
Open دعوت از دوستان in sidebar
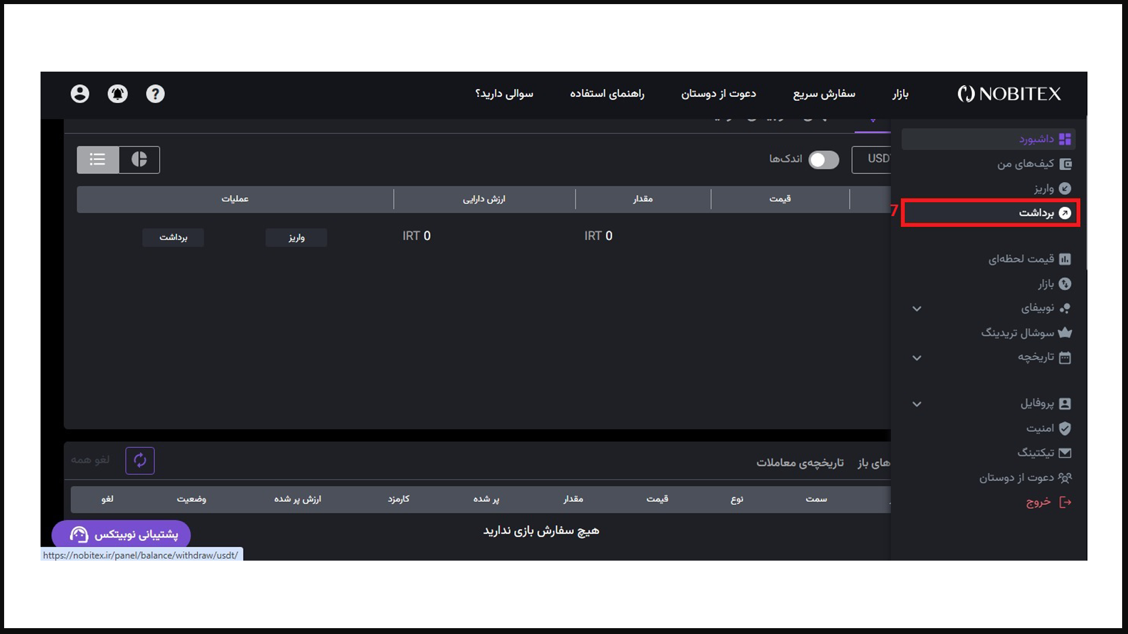click(x=1025, y=478)
